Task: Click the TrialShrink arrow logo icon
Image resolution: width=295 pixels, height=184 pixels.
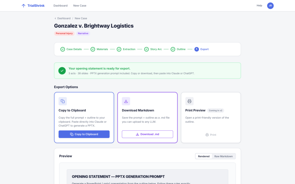Action: click(24, 6)
